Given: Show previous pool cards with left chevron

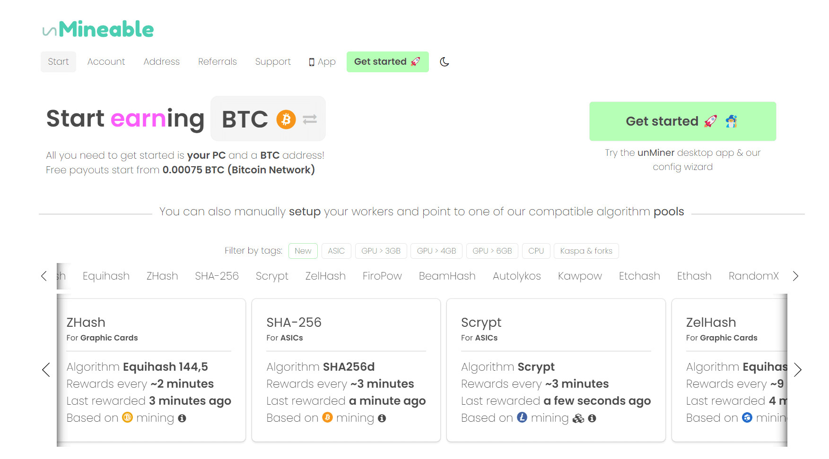Looking at the screenshot, I should point(46,370).
